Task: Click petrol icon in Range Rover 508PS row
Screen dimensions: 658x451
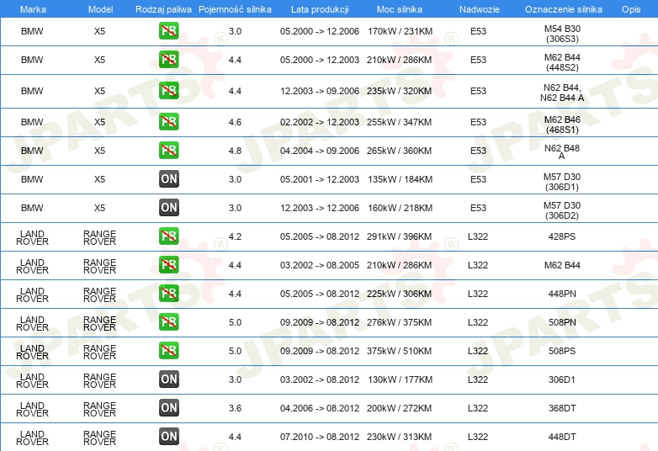Action: (168, 350)
